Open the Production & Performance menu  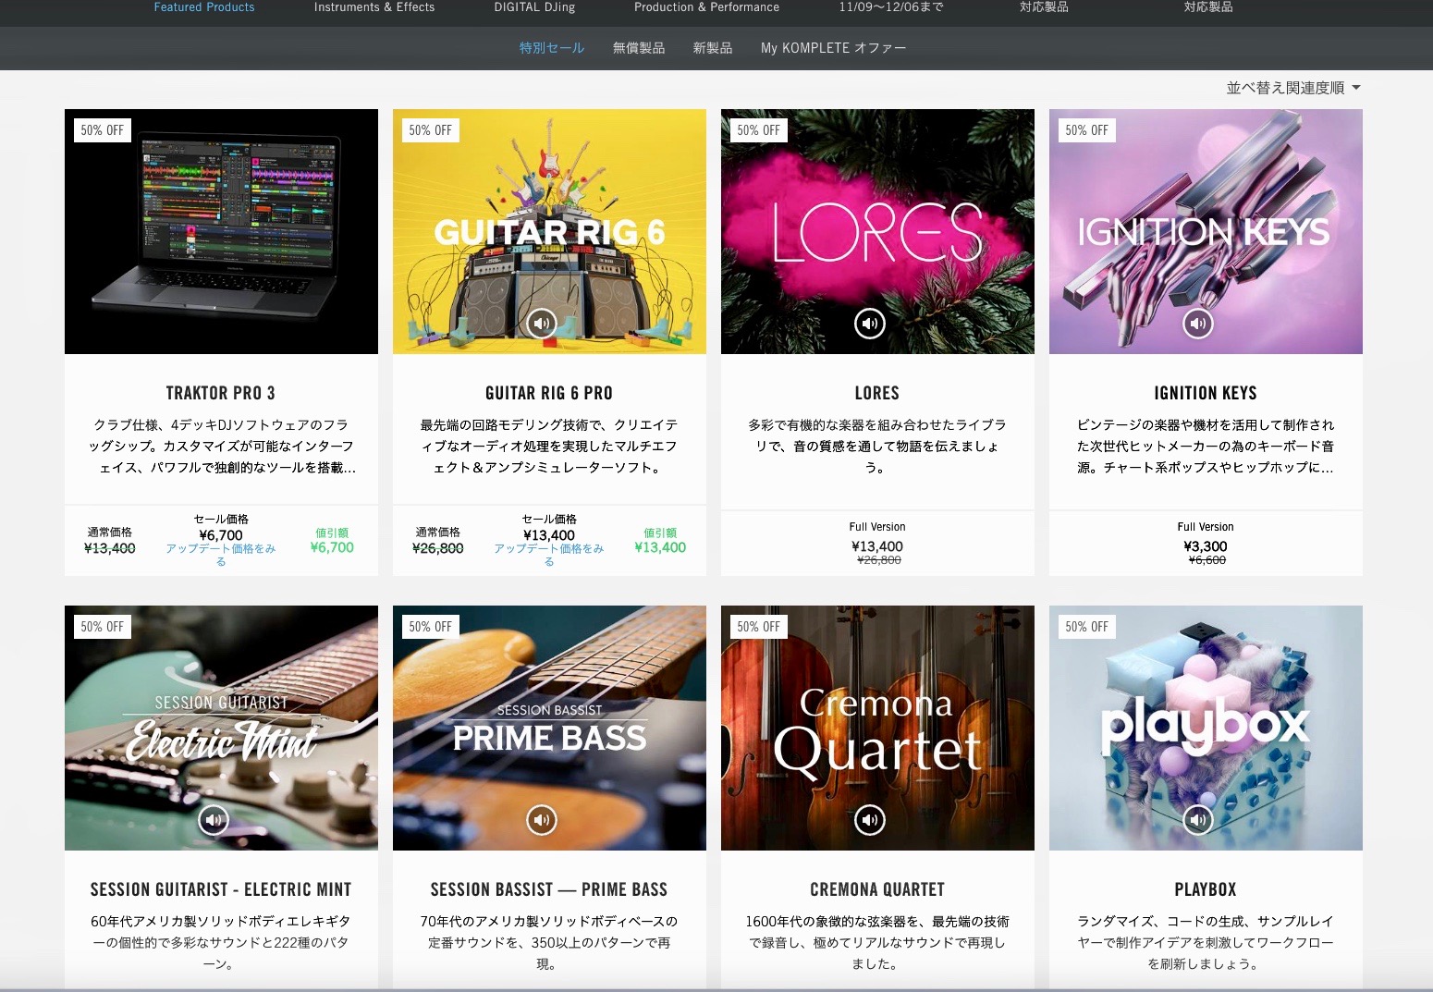706,7
